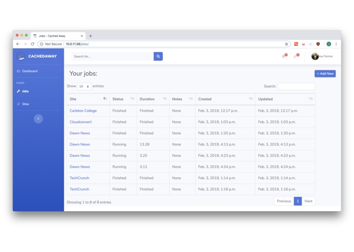Screen dimensions: 354x252
Task: Open the Dawn News job with duration 3.25
Action: click(x=79, y=156)
